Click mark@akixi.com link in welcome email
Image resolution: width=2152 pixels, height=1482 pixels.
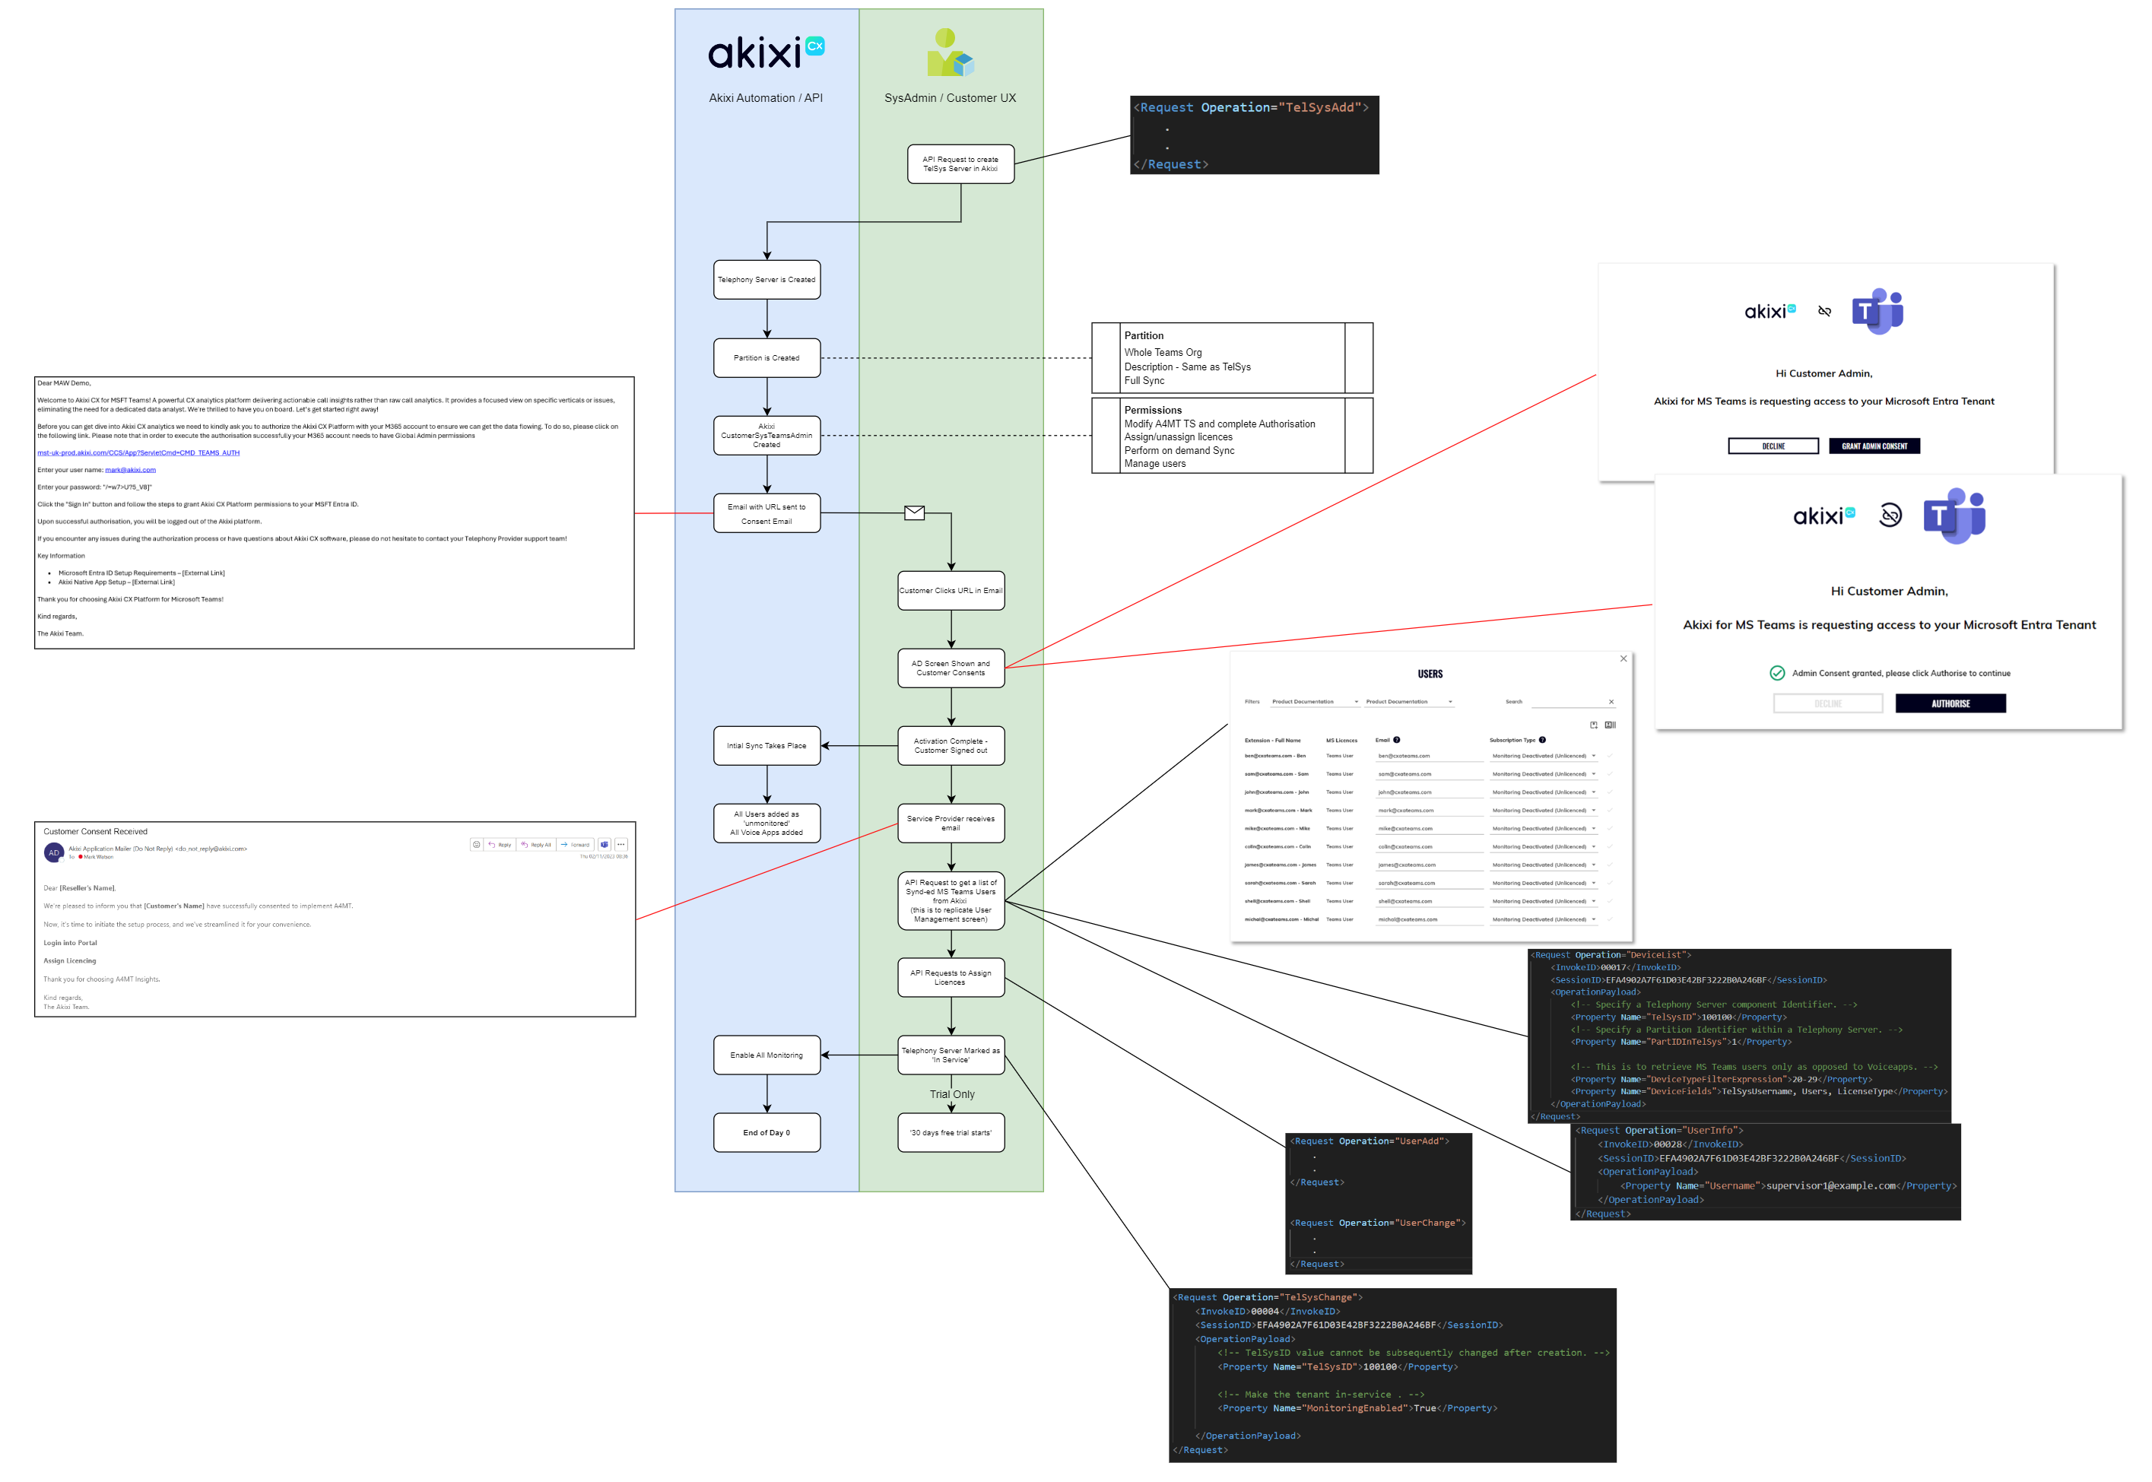(x=130, y=470)
